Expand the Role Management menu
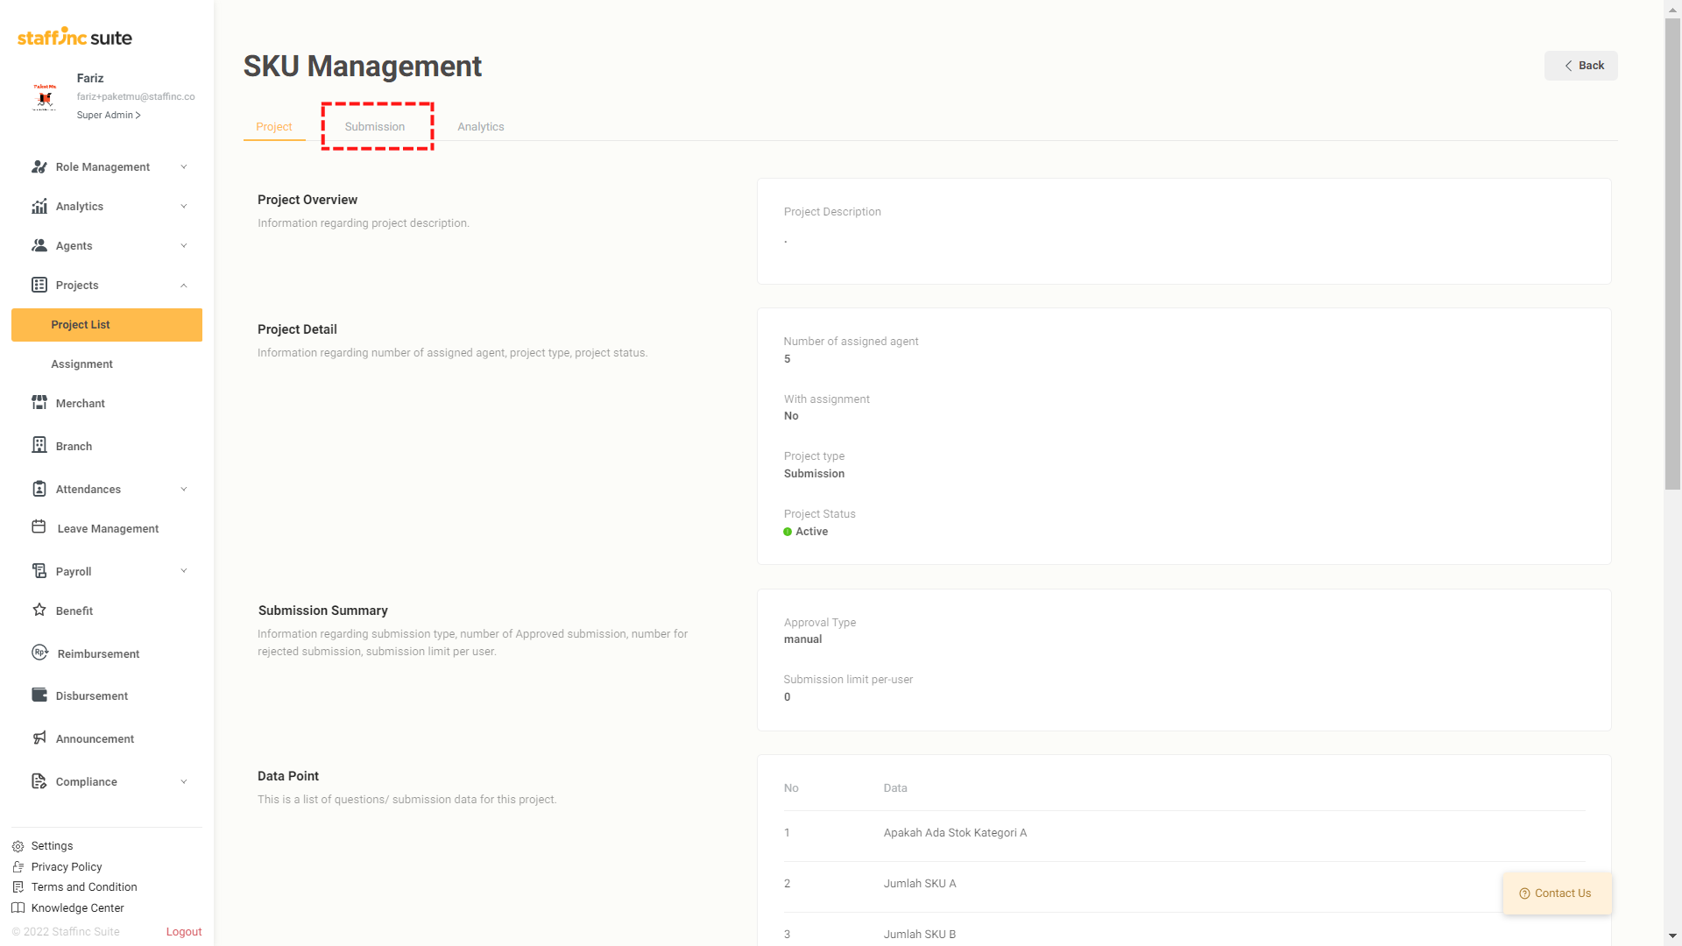This screenshot has height=946, width=1682. point(183,166)
